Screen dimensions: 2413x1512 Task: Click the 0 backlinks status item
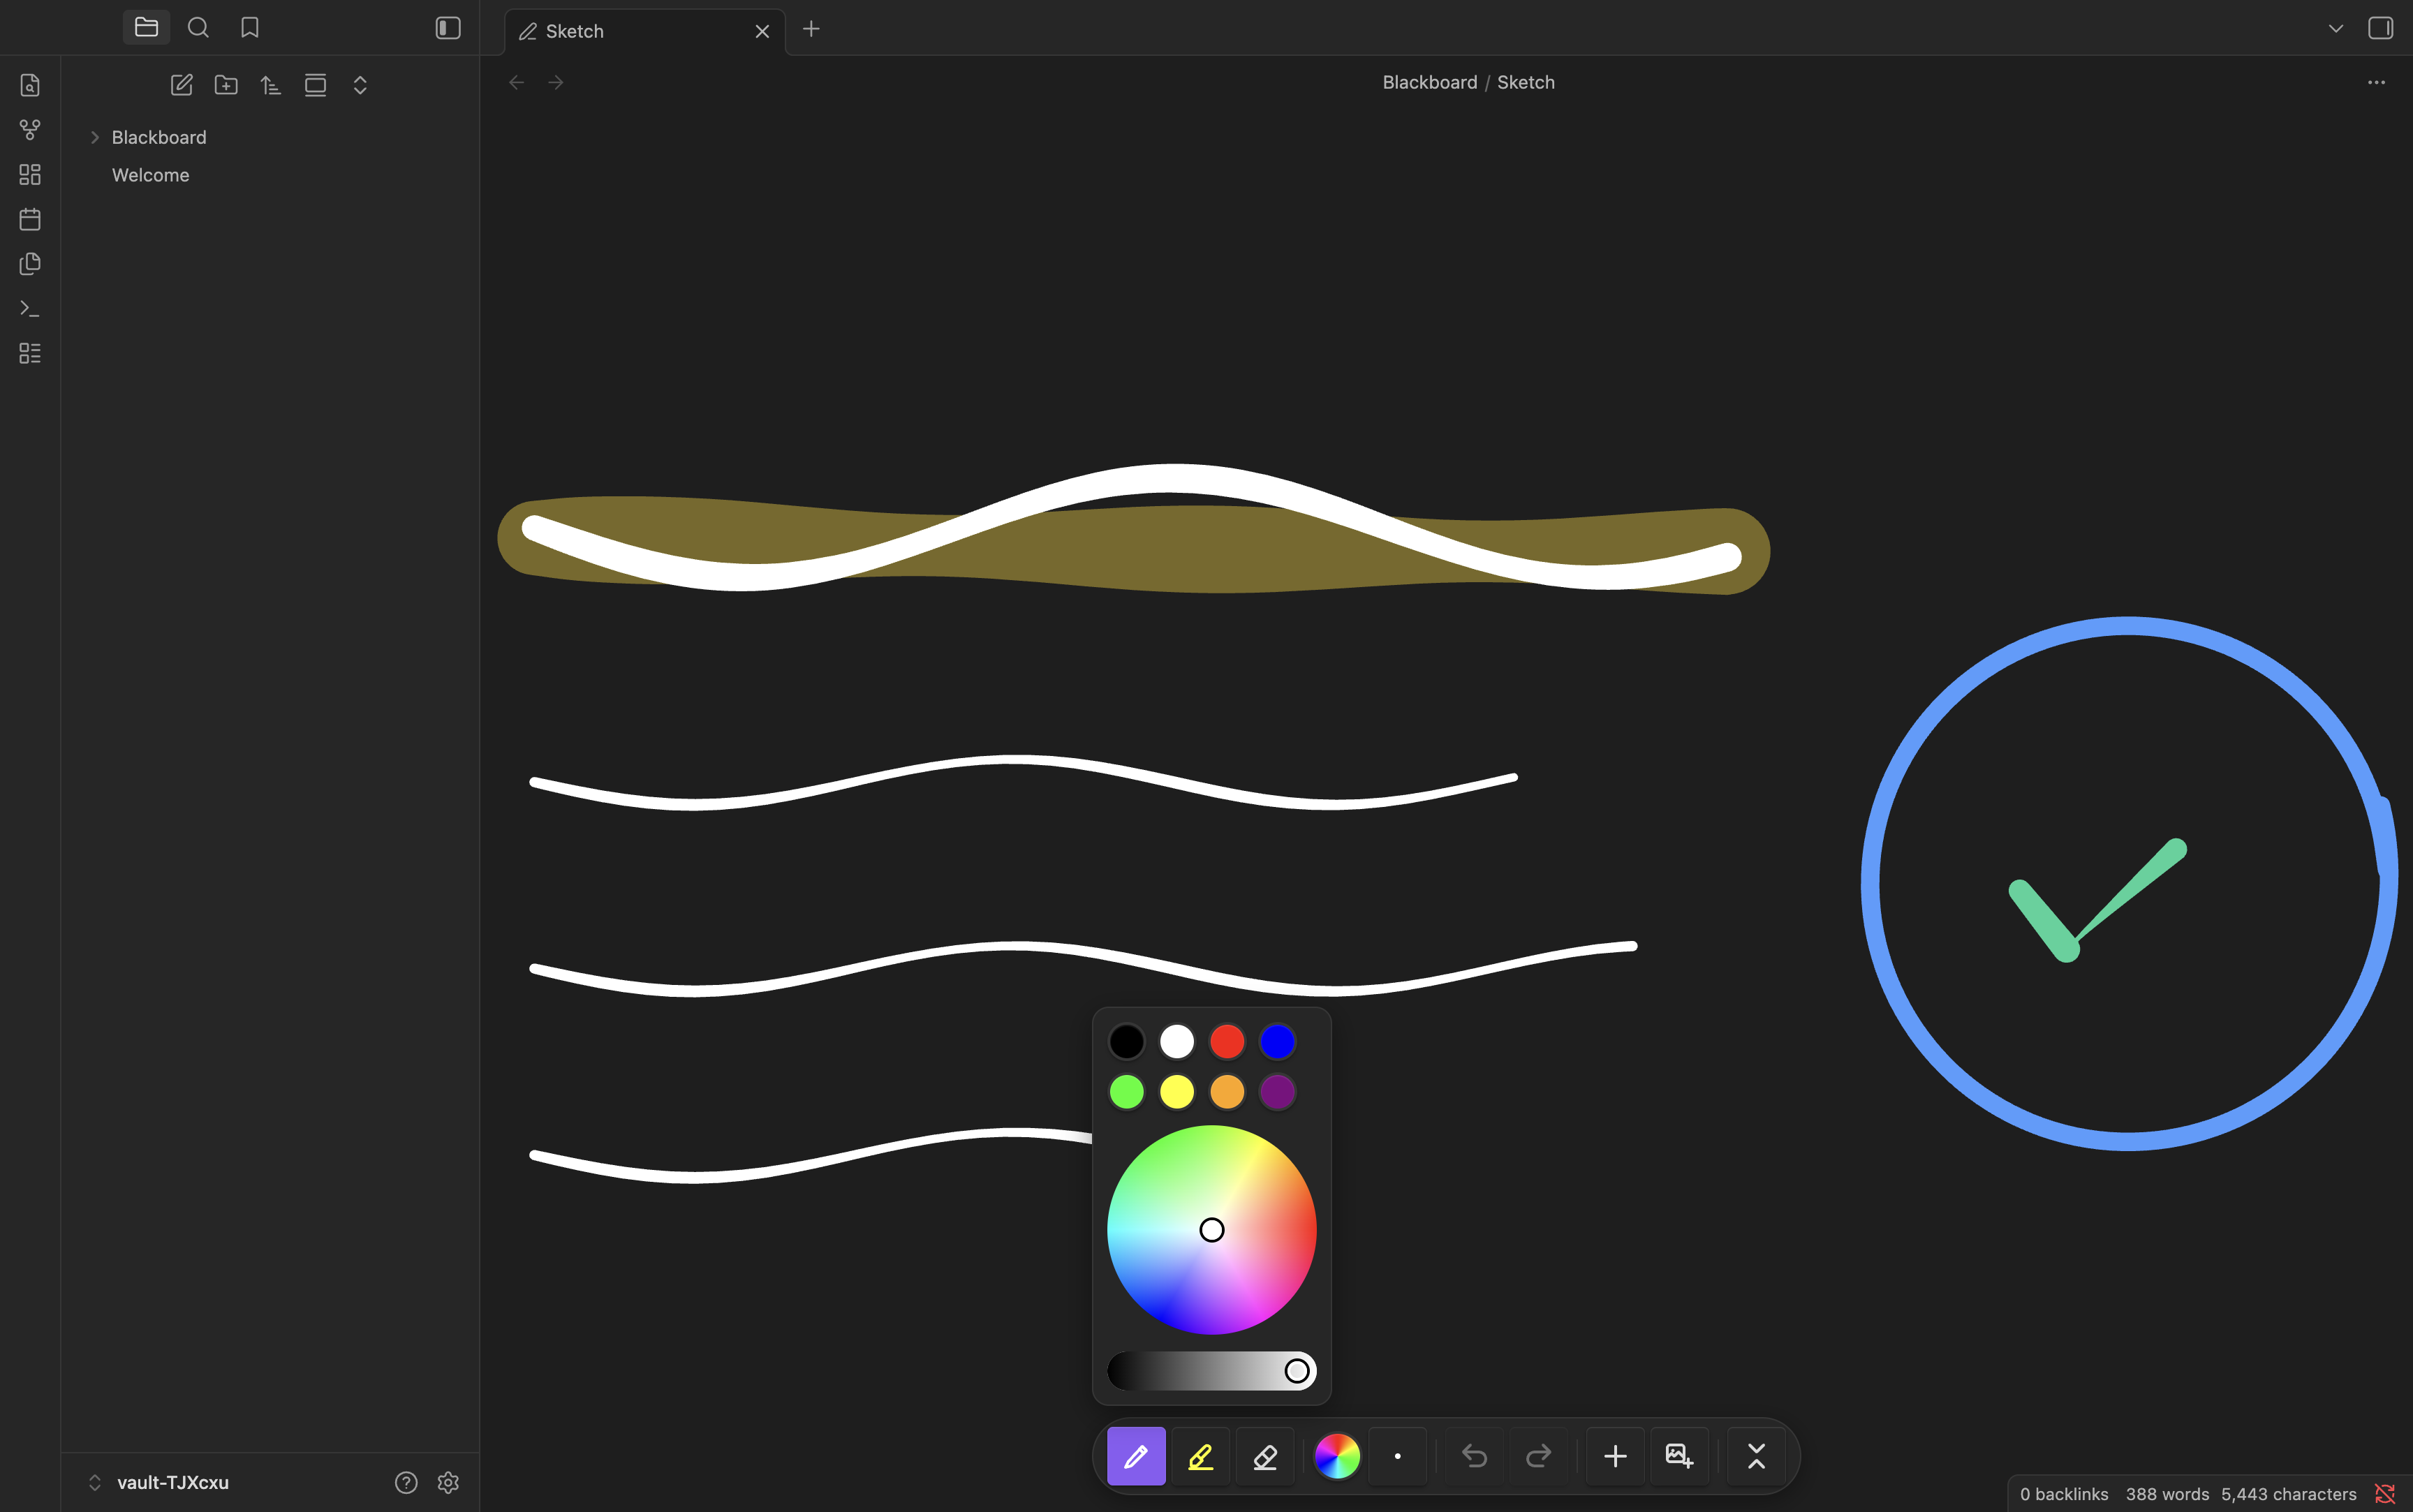tap(2063, 1494)
